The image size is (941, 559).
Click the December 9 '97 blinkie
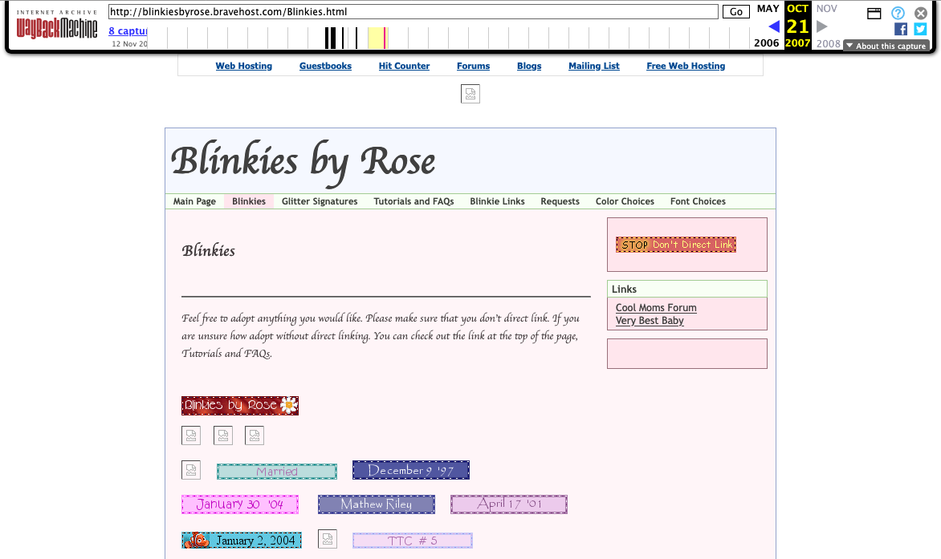411,471
